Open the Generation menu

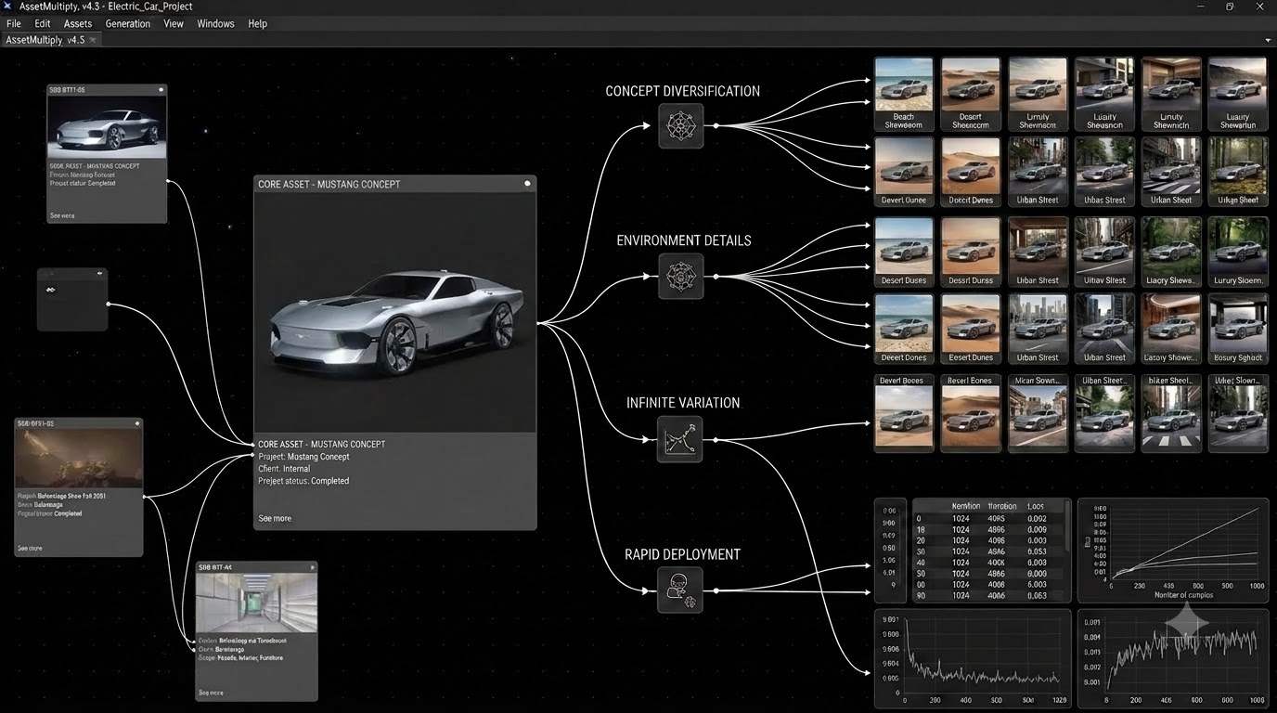(128, 23)
